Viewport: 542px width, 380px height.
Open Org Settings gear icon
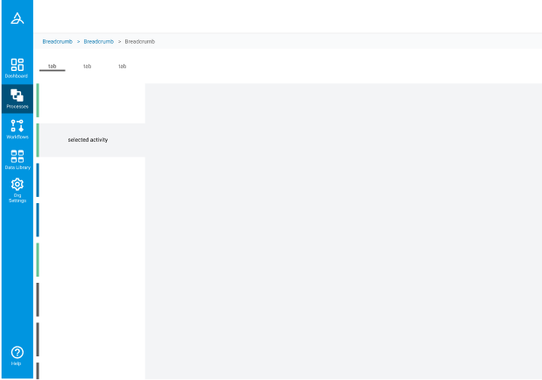pos(17,188)
